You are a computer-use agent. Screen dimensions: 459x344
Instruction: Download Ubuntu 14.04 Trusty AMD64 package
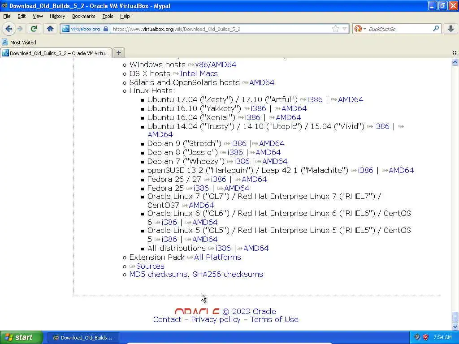point(160,134)
